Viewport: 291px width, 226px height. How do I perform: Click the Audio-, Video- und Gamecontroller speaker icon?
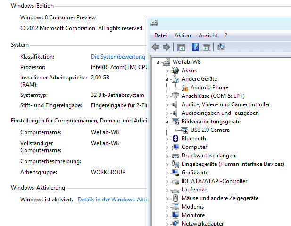click(175, 104)
